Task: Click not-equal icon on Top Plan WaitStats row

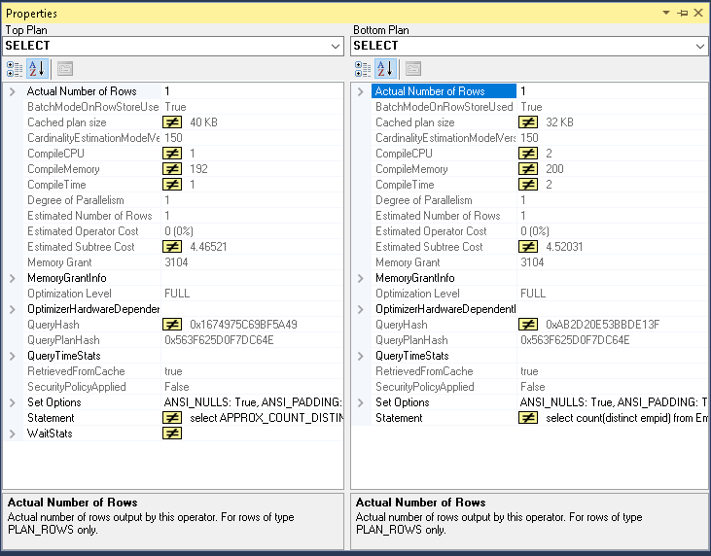Action: pyautogui.click(x=172, y=434)
